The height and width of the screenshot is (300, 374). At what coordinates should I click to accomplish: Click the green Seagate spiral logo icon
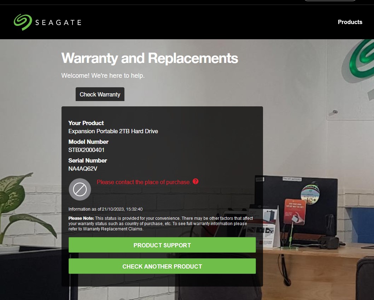pos(23,22)
